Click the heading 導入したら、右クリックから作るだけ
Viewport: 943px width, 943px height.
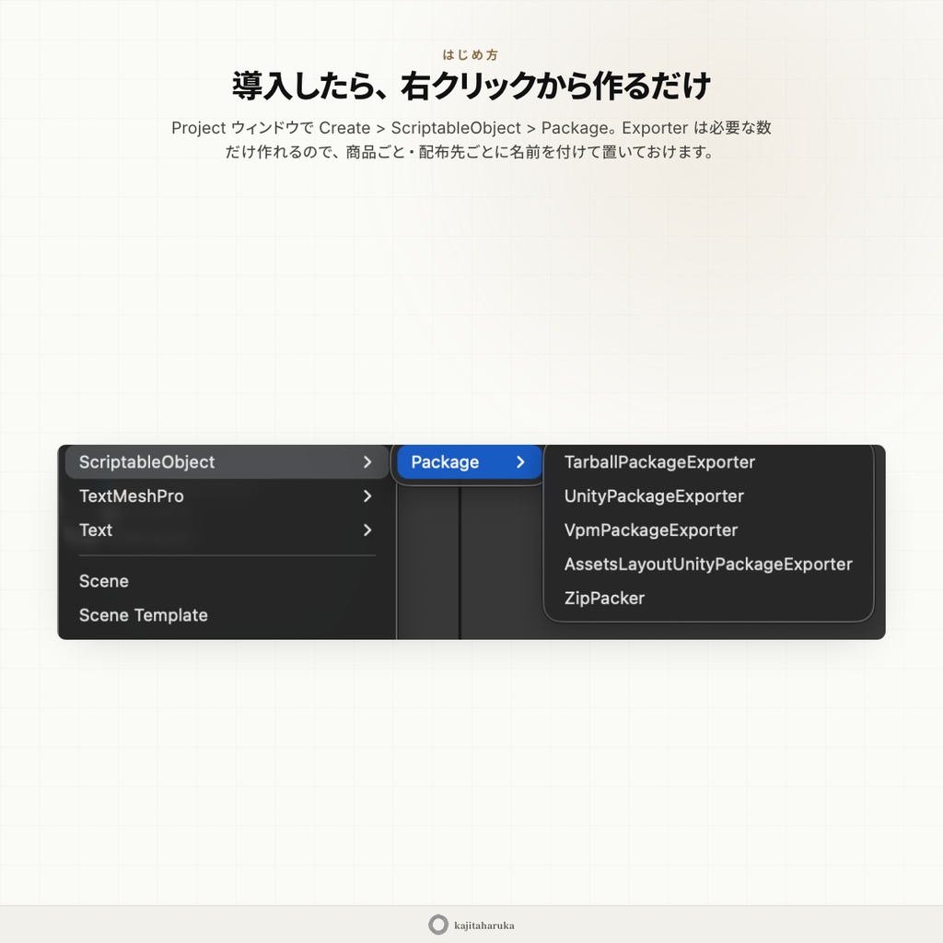[471, 86]
